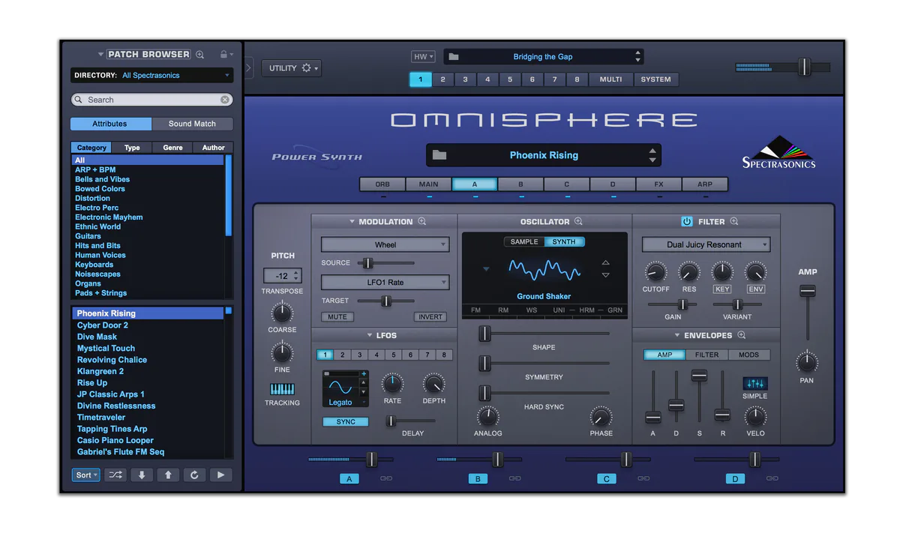Select Keyboards category
The width and height of the screenshot is (900, 542).
point(94,265)
